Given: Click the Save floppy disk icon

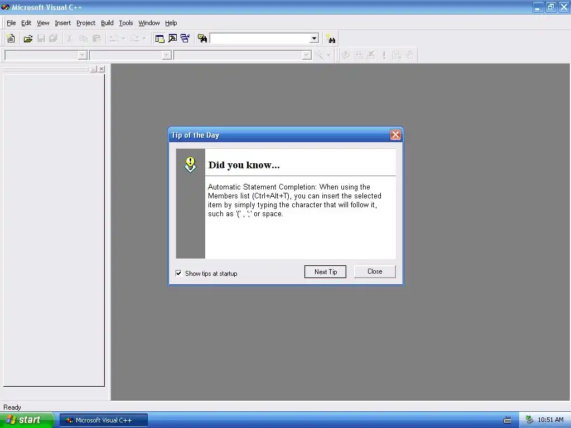Looking at the screenshot, I should [41, 38].
